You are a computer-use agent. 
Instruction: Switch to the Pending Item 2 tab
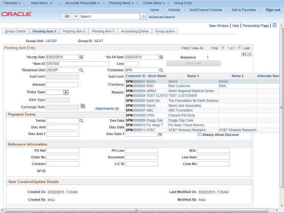click(x=74, y=32)
